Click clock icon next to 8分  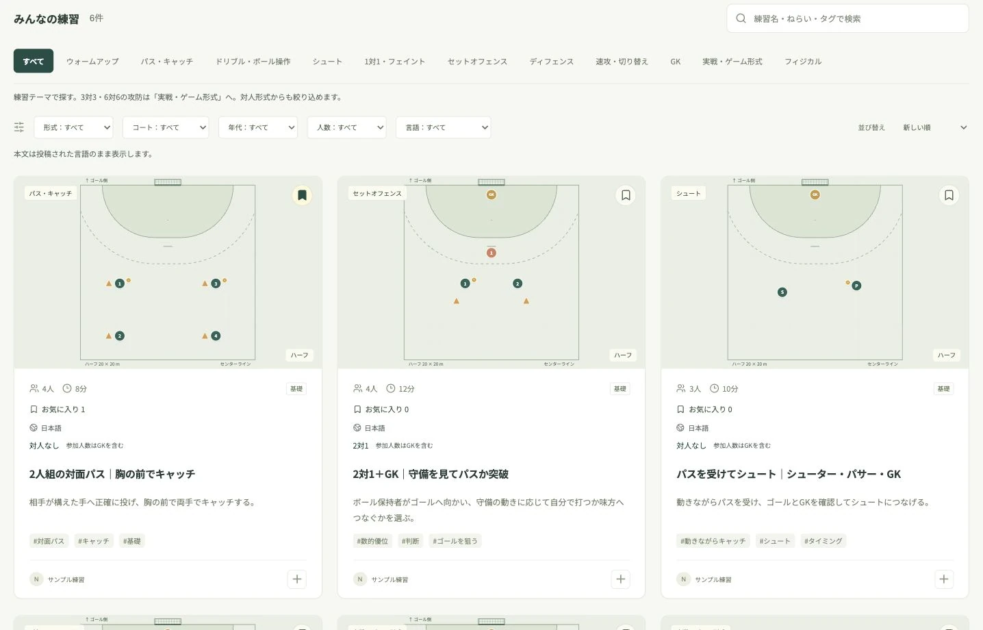[x=67, y=388]
